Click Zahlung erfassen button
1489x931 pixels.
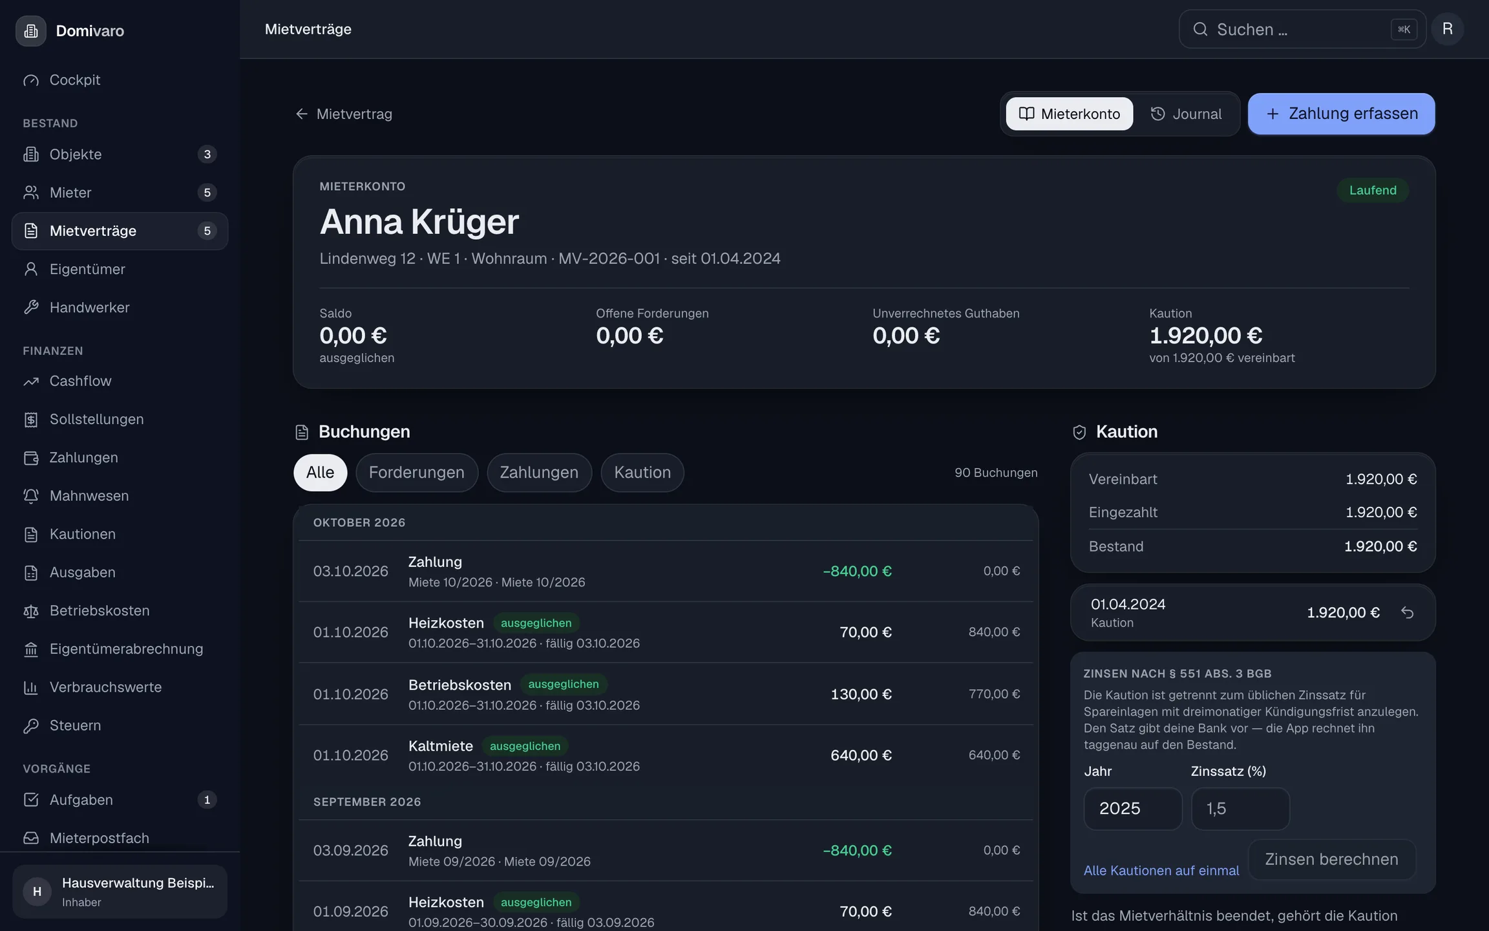[1341, 114]
